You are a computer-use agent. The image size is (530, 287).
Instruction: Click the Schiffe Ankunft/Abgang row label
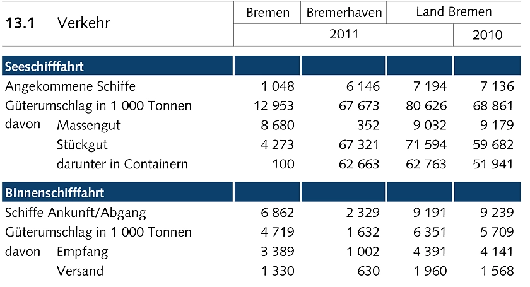[74, 213]
